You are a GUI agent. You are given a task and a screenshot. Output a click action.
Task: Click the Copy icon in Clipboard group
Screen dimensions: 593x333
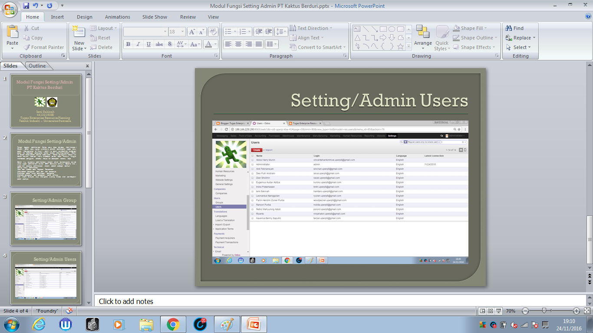(26, 38)
